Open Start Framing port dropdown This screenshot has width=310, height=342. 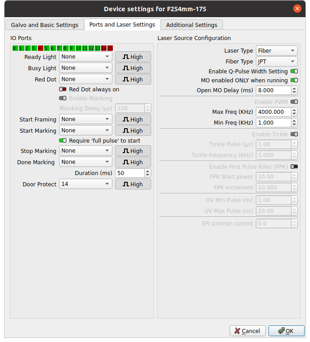[86, 119]
